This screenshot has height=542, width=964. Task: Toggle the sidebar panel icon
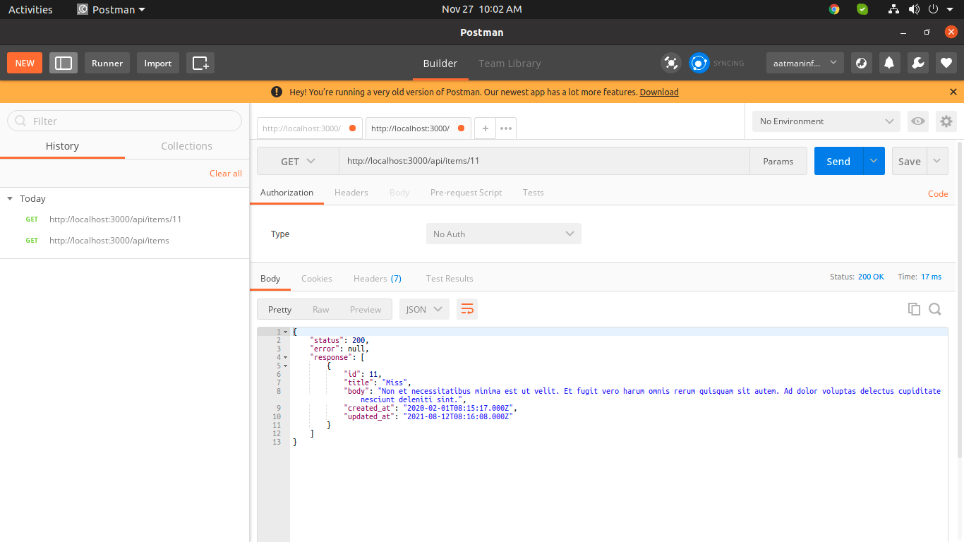point(64,63)
